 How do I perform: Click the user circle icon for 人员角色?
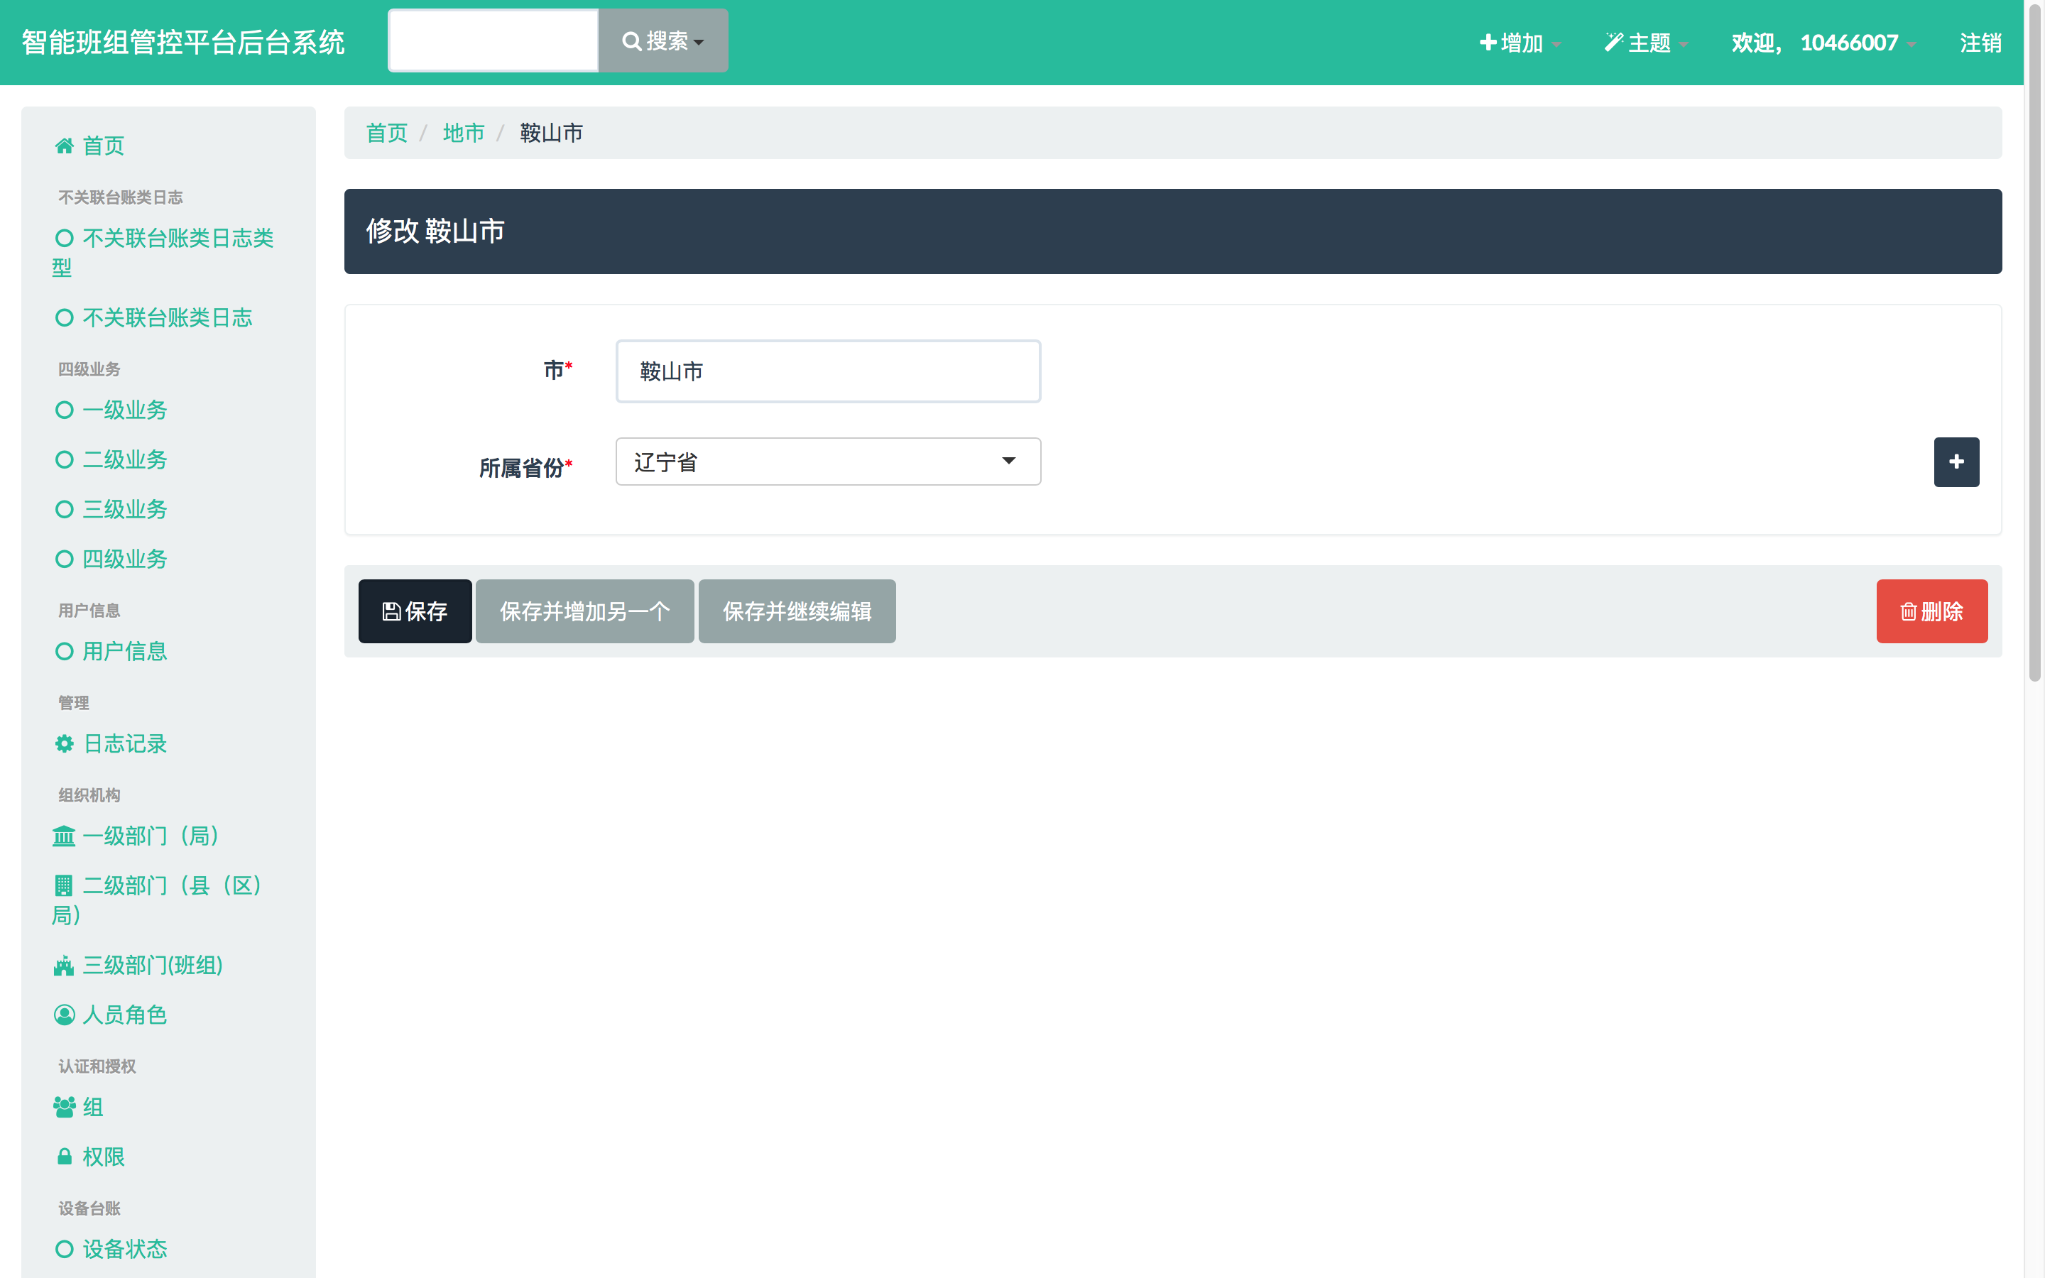pyautogui.click(x=64, y=1015)
